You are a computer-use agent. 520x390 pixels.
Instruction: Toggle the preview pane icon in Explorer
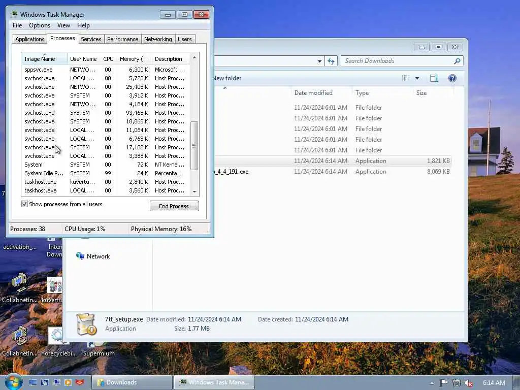(x=434, y=78)
